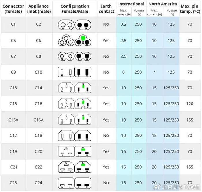Click the C19/C20 connector configuration diagram
The image size is (202, 192).
pos(75,151)
